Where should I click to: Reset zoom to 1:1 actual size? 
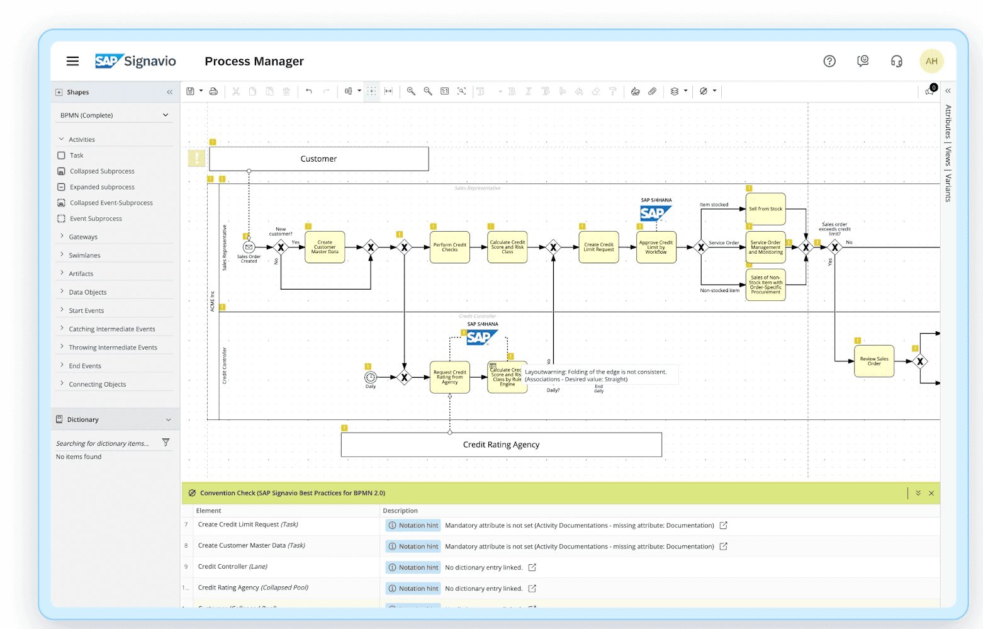(x=444, y=91)
